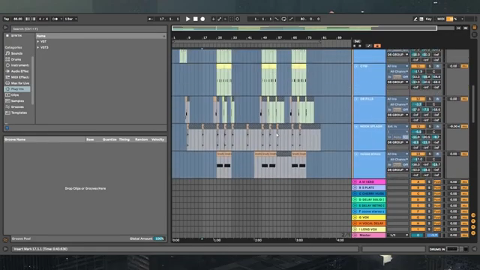This screenshot has height=270, width=480.
Task: Select the SYNTH collection
Action: pyautogui.click(x=16, y=36)
